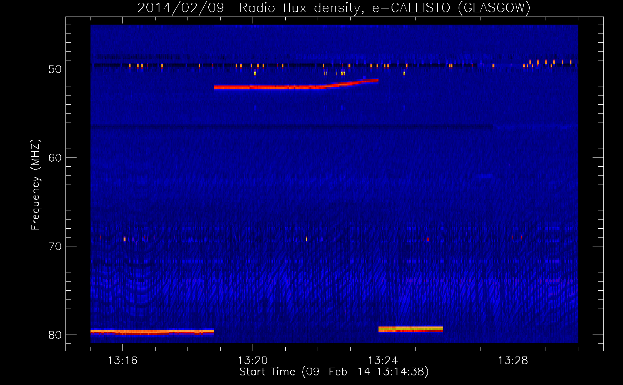The height and width of the screenshot is (385, 623).
Task: Click the 60 MHz frequency tick label
Action: (55, 158)
